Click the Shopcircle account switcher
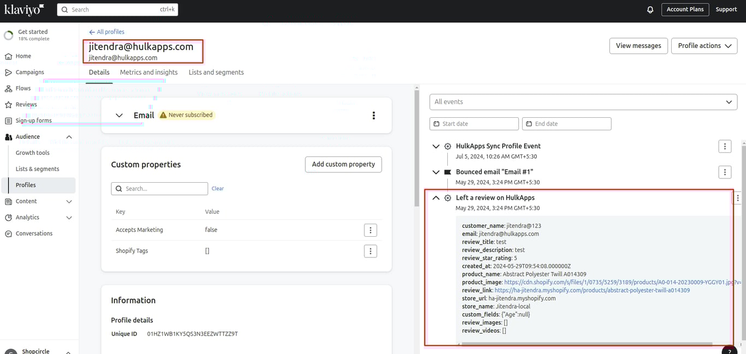Image resolution: width=746 pixels, height=354 pixels. point(38,351)
